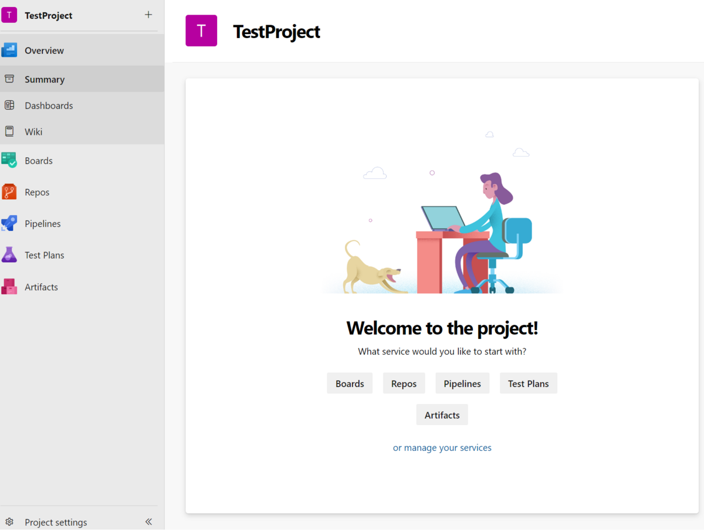Image resolution: width=704 pixels, height=530 pixels.
Task: Click the Test Plans button on welcome card
Action: coord(529,383)
